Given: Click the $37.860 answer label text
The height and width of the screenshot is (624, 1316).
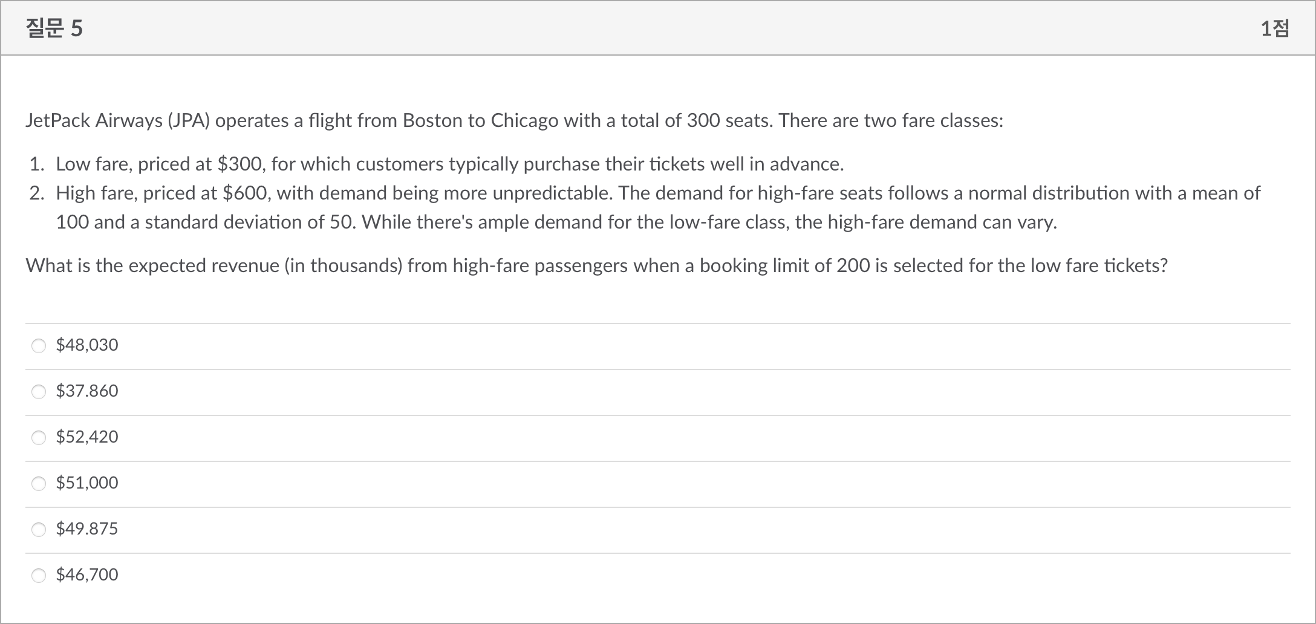Looking at the screenshot, I should click(87, 391).
